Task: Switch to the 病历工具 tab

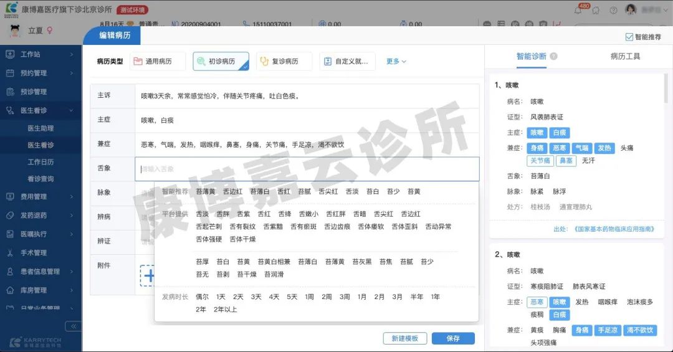Action: [x=625, y=56]
